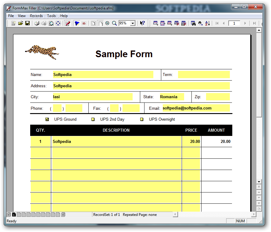Click the first add record icon

pyautogui.click(x=155, y=23)
